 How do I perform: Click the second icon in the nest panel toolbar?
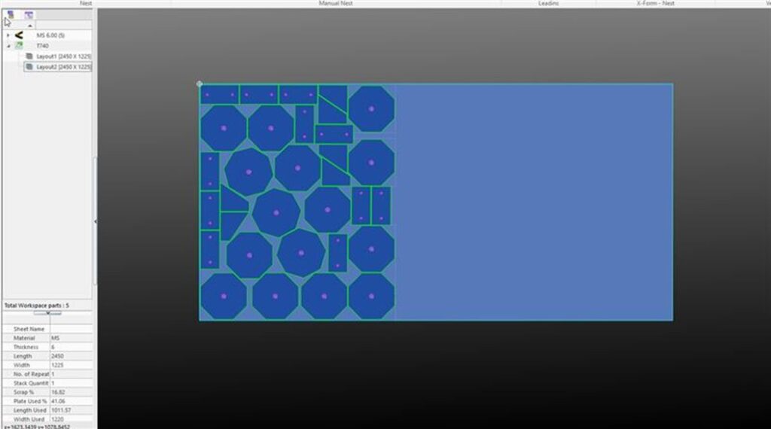coord(29,15)
